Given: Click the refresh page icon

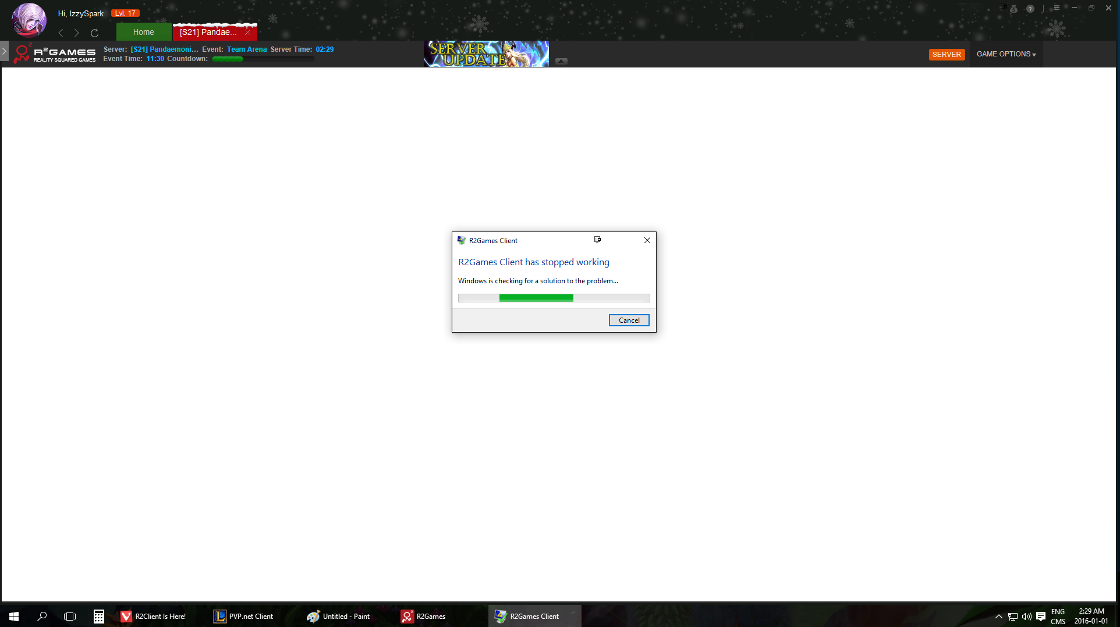Looking at the screenshot, I should (x=94, y=33).
